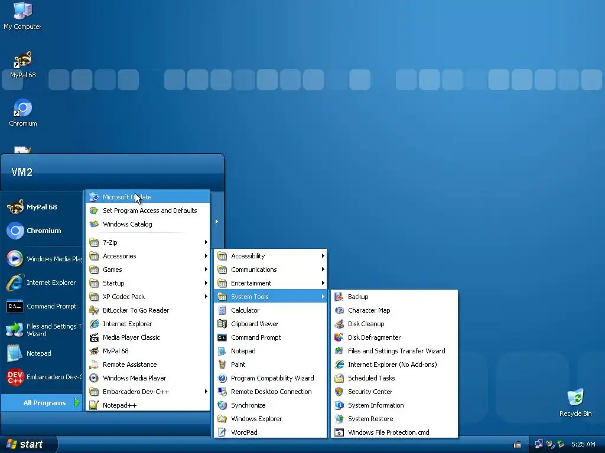The image size is (605, 453).
Task: Launch Internet Explorer (No Add-ons)
Action: click(394, 365)
